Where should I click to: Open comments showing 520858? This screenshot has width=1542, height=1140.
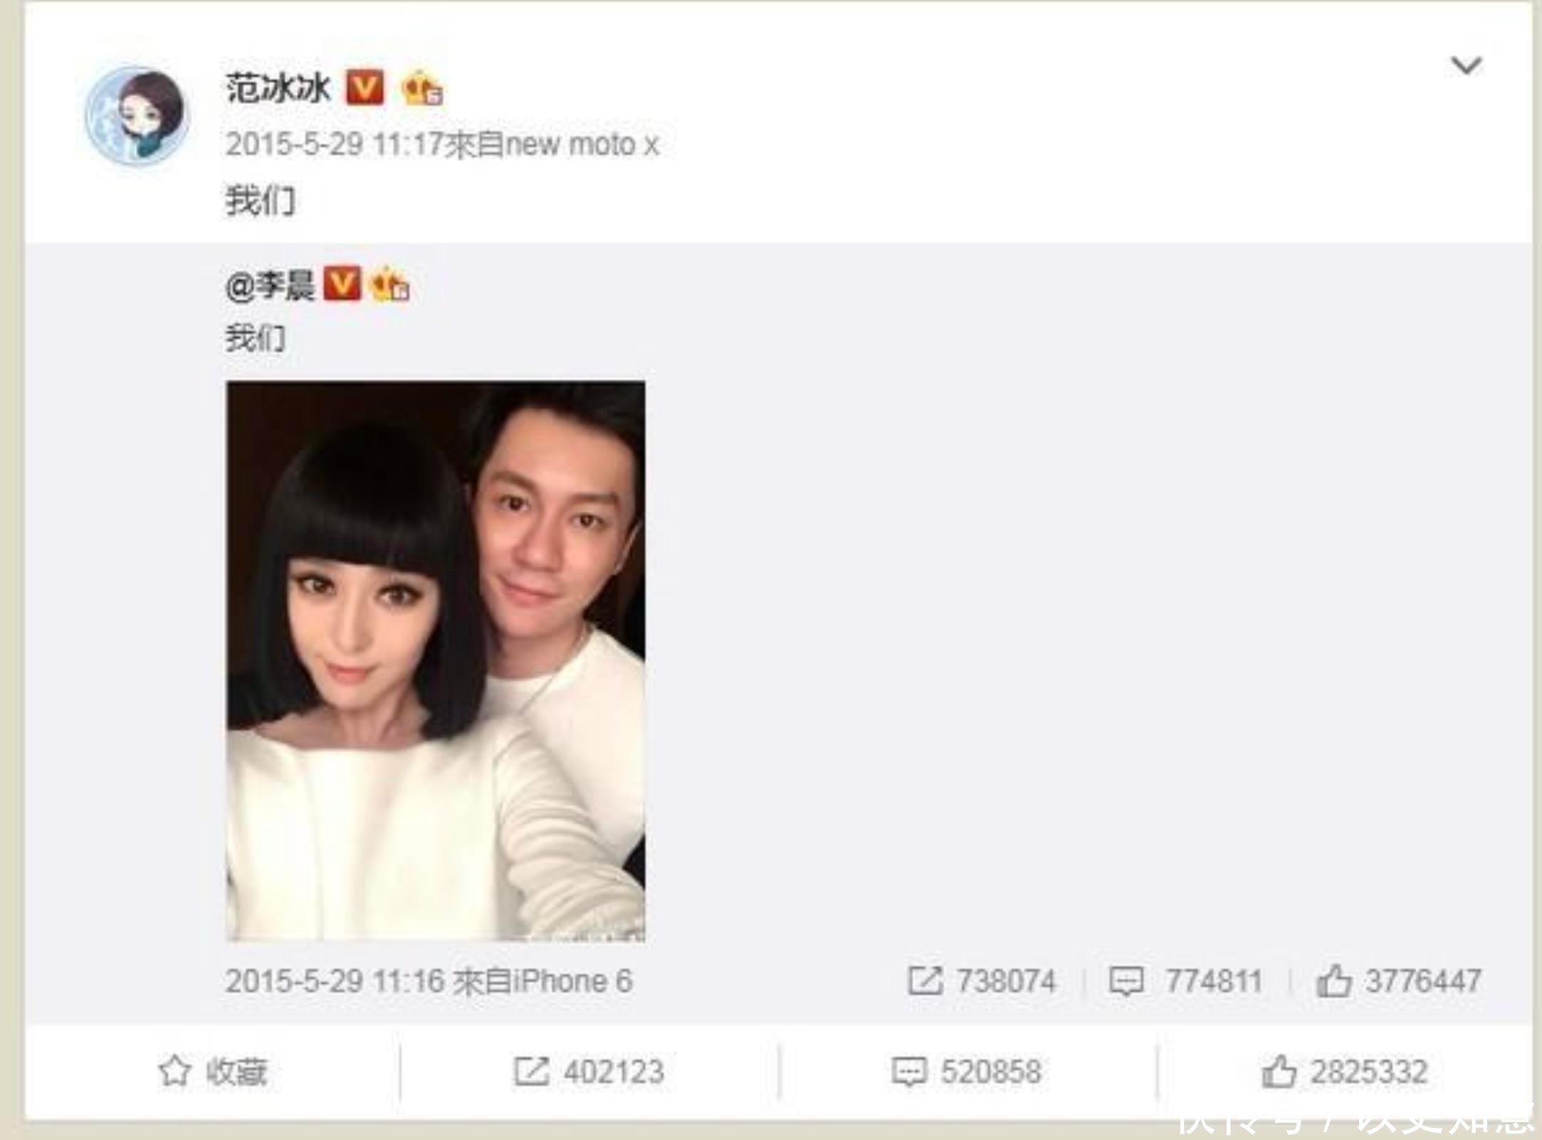tap(966, 1072)
